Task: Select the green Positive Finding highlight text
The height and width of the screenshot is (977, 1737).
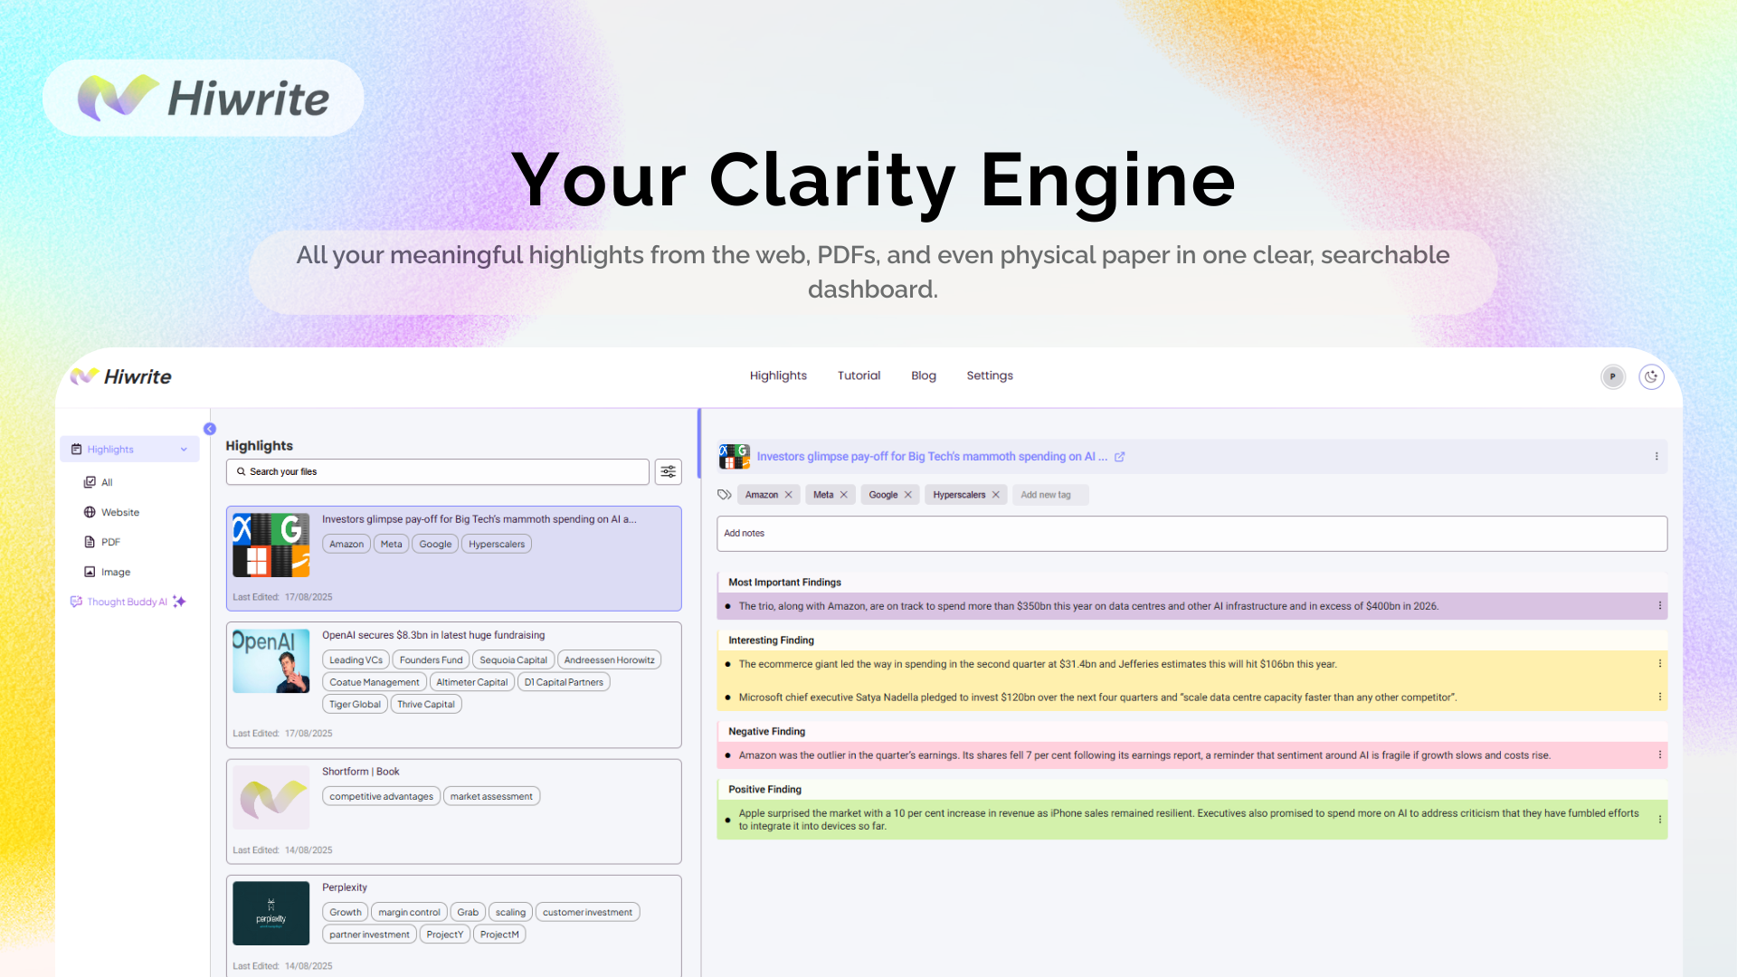Action: point(1189,820)
